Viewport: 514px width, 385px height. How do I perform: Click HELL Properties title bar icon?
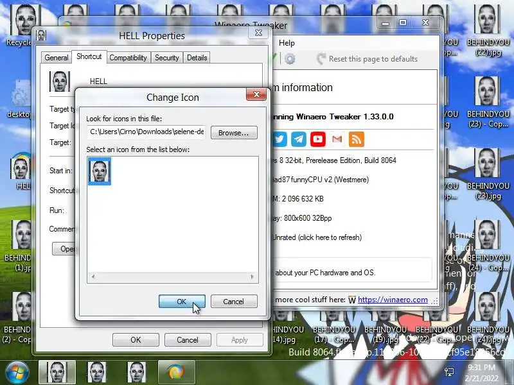pos(41,35)
